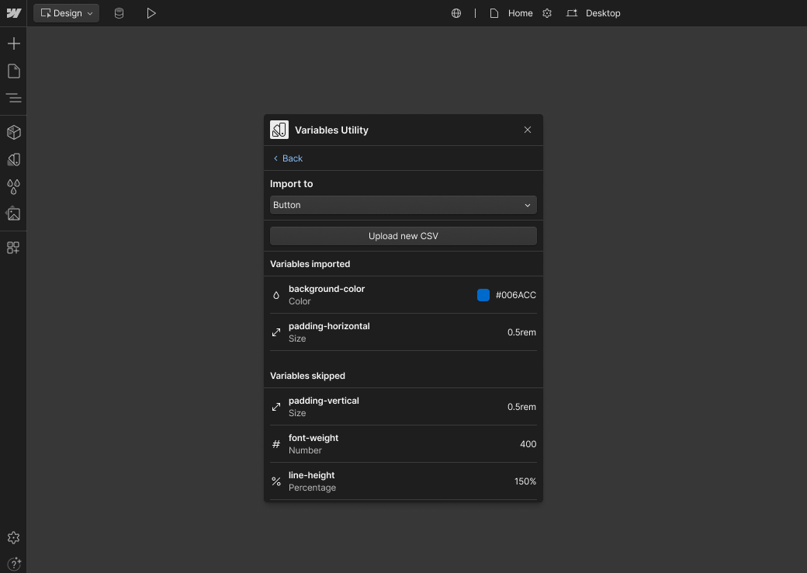The width and height of the screenshot is (807, 573).
Task: Open the Style selectors droplets panel
Action: click(14, 187)
